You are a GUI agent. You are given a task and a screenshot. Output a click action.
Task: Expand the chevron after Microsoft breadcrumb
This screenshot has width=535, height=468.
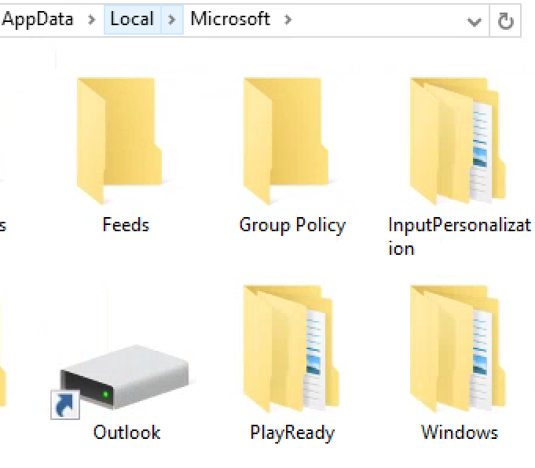click(288, 20)
